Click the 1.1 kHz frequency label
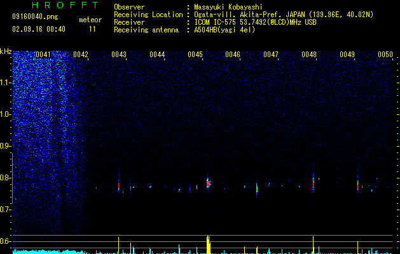The height and width of the screenshot is (254, 400). 6,83
